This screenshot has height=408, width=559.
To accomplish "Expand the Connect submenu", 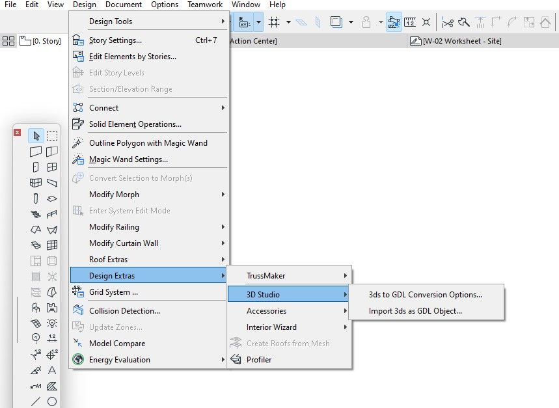I will [x=148, y=107].
